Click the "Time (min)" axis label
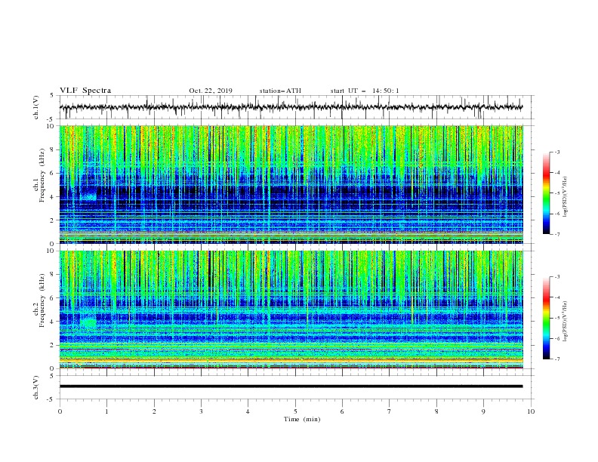The height and width of the screenshot is (462, 598). coord(302,419)
